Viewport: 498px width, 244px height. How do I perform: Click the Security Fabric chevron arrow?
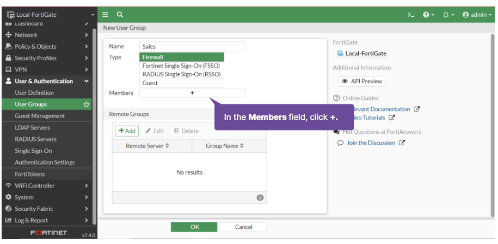click(x=87, y=209)
